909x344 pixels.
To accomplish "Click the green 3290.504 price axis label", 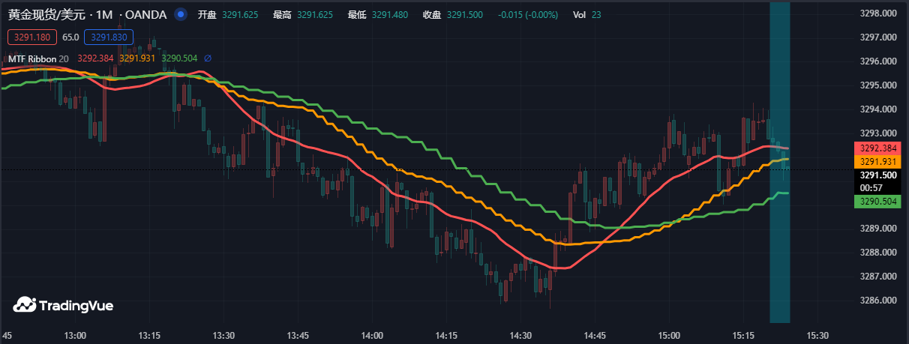I will (x=880, y=202).
